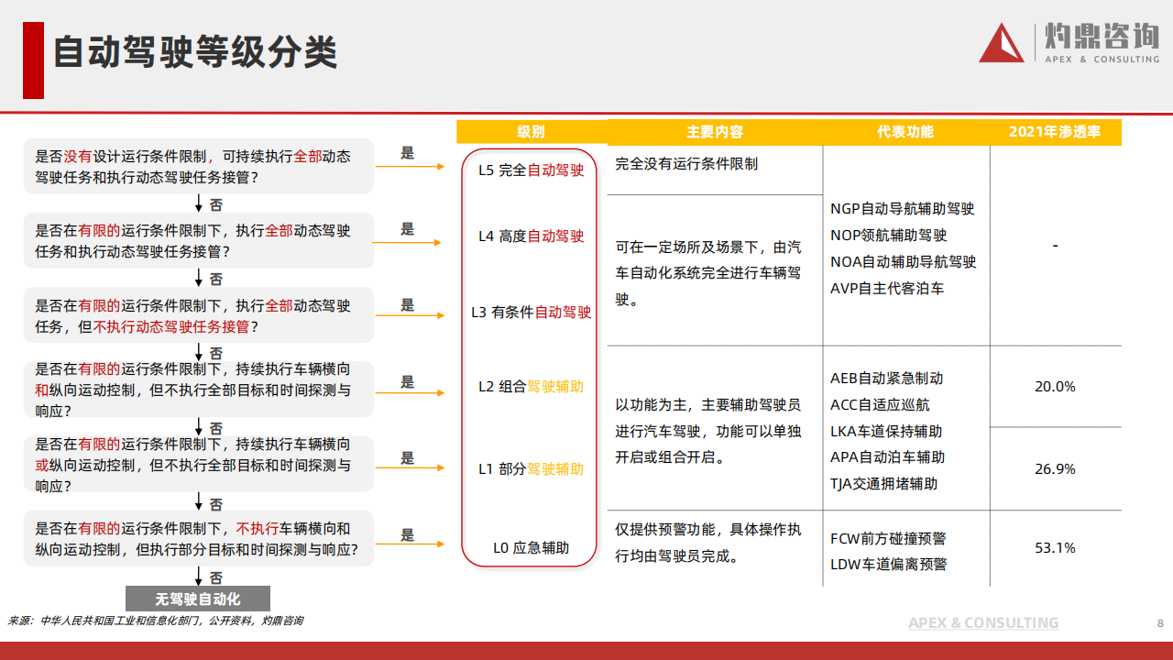Click the L2 组合驾驶辅助 level label
This screenshot has height=660, width=1173.
(531, 387)
